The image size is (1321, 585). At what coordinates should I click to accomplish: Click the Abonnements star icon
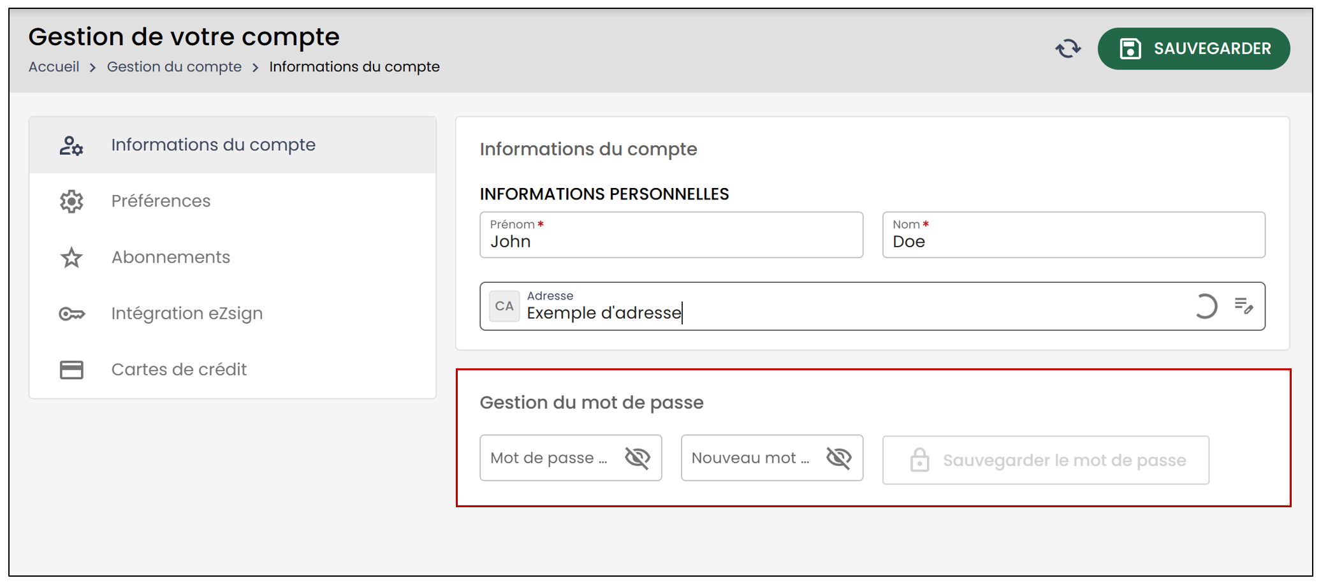(71, 257)
